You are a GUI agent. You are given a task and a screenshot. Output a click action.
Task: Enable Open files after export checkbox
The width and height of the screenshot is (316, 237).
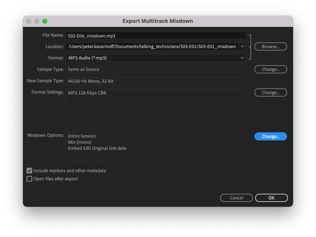(x=30, y=179)
